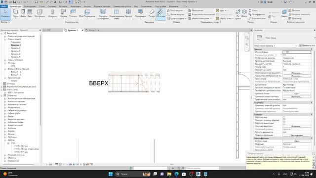Click Изменить for Параметры отображения графики
This screenshot has width=316, height=178.
click(296, 76)
